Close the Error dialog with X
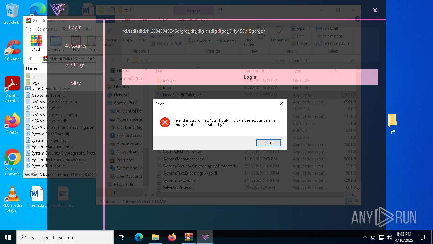The image size is (433, 244). [x=281, y=104]
